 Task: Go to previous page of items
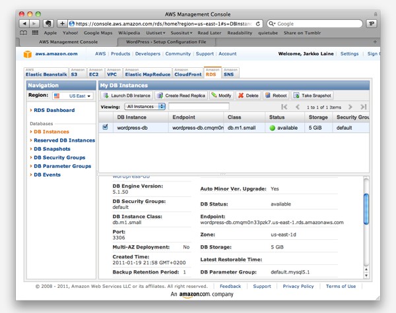tap(298, 107)
